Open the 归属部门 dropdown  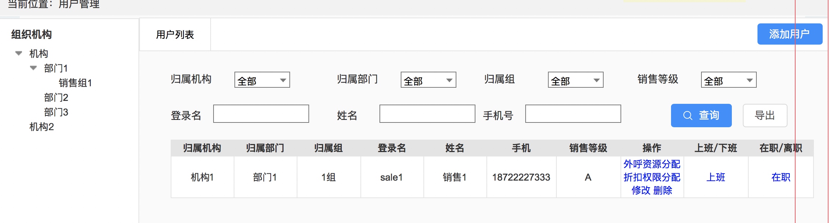429,80
